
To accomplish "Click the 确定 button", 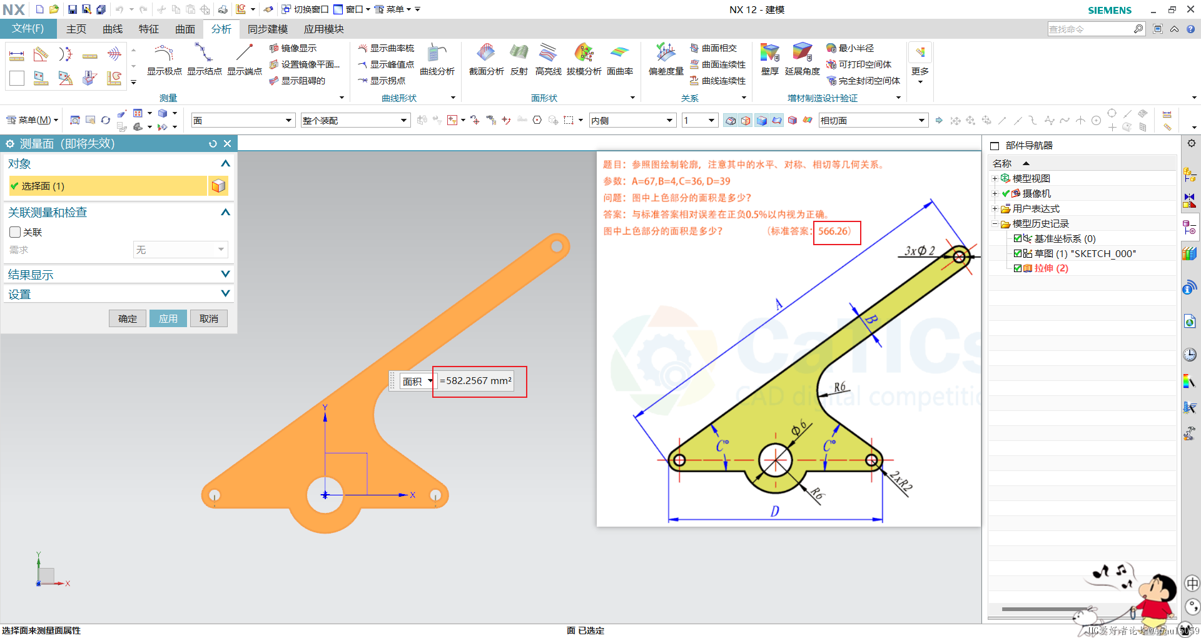I will tap(128, 318).
